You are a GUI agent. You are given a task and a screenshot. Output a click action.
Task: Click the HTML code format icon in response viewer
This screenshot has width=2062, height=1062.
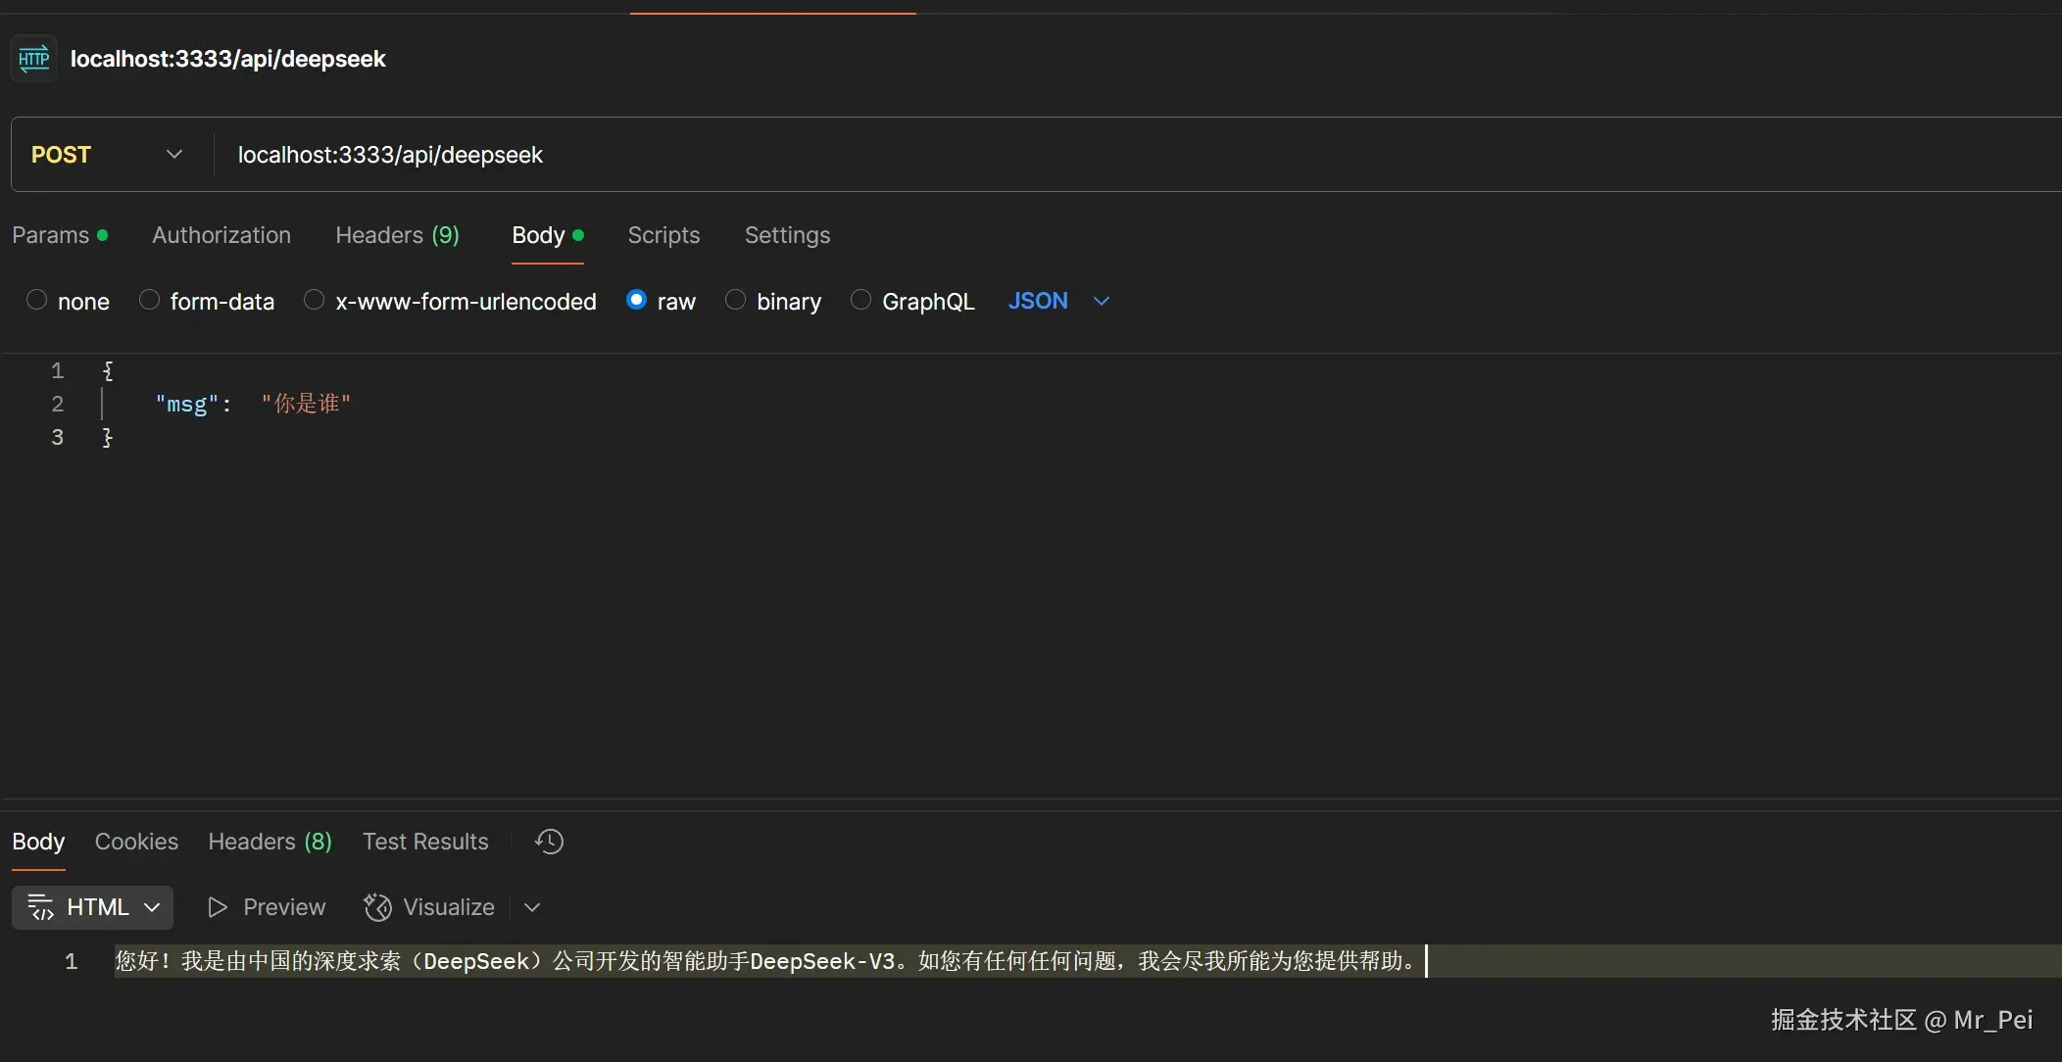point(41,906)
